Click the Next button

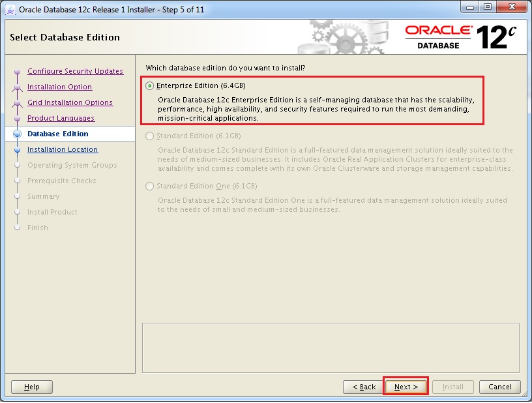point(406,387)
